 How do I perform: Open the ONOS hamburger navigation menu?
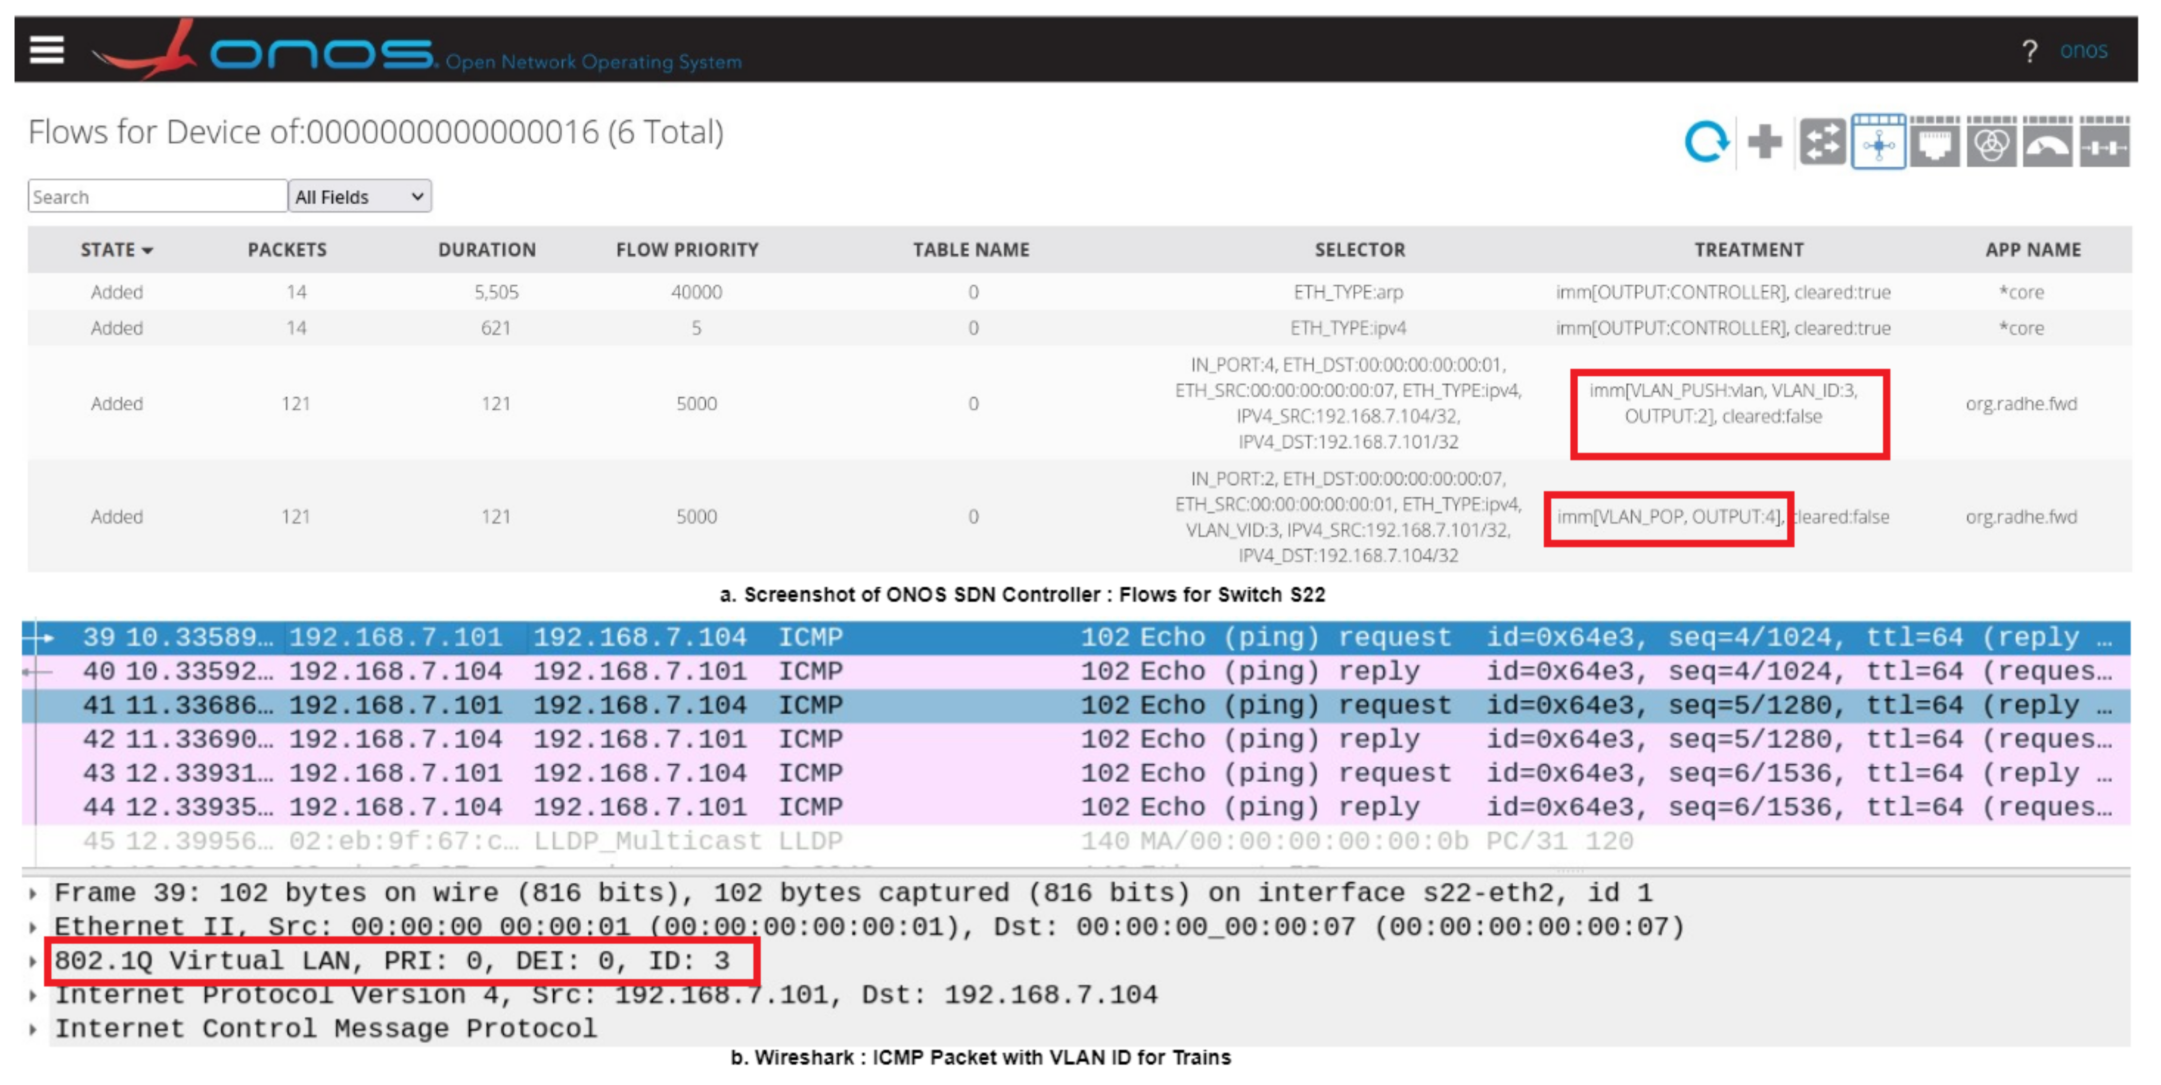point(47,49)
